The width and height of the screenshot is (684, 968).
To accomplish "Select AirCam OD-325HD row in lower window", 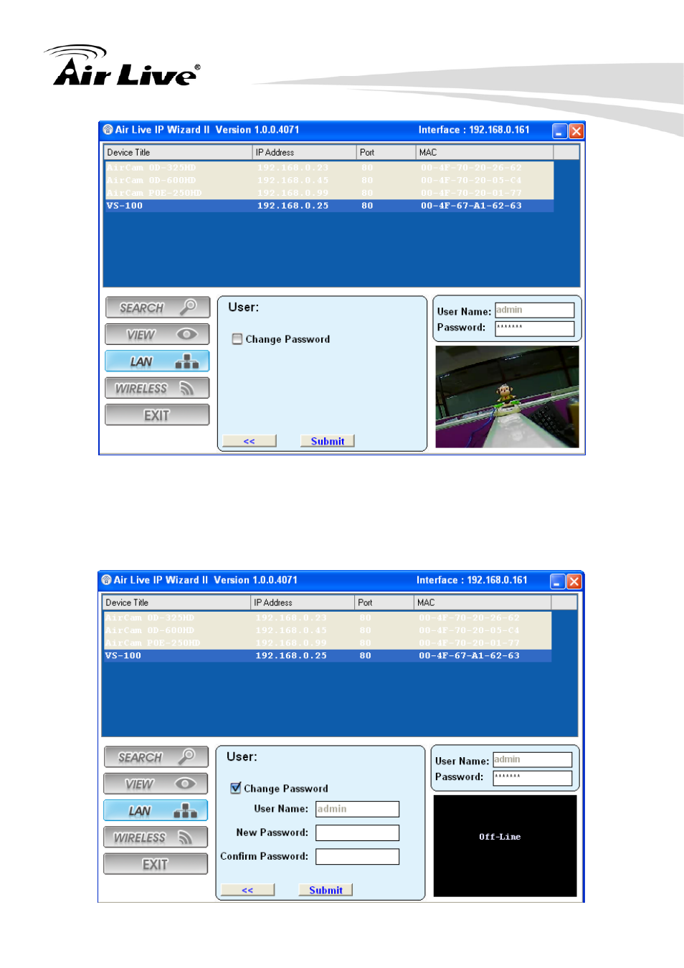I will click(x=327, y=618).
